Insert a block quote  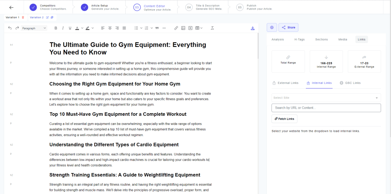(157, 28)
